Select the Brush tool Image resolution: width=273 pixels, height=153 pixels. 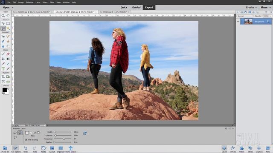[x=3, y=54]
